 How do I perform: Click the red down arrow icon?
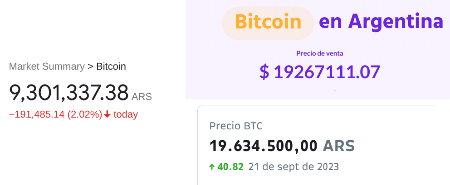point(108,114)
